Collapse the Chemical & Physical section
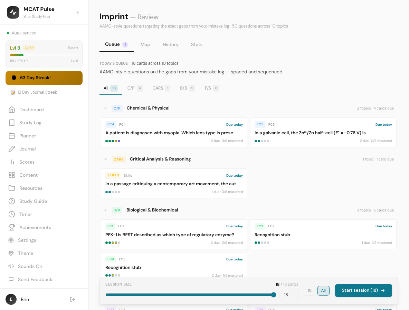Viewport: 409px width, 310px height. [x=105, y=108]
